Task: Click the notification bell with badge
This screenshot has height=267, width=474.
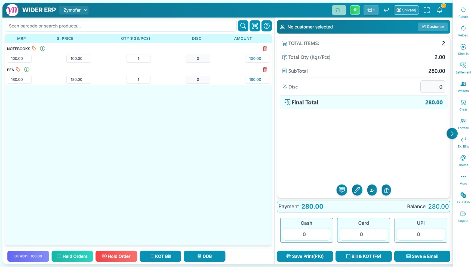Action: point(439,10)
